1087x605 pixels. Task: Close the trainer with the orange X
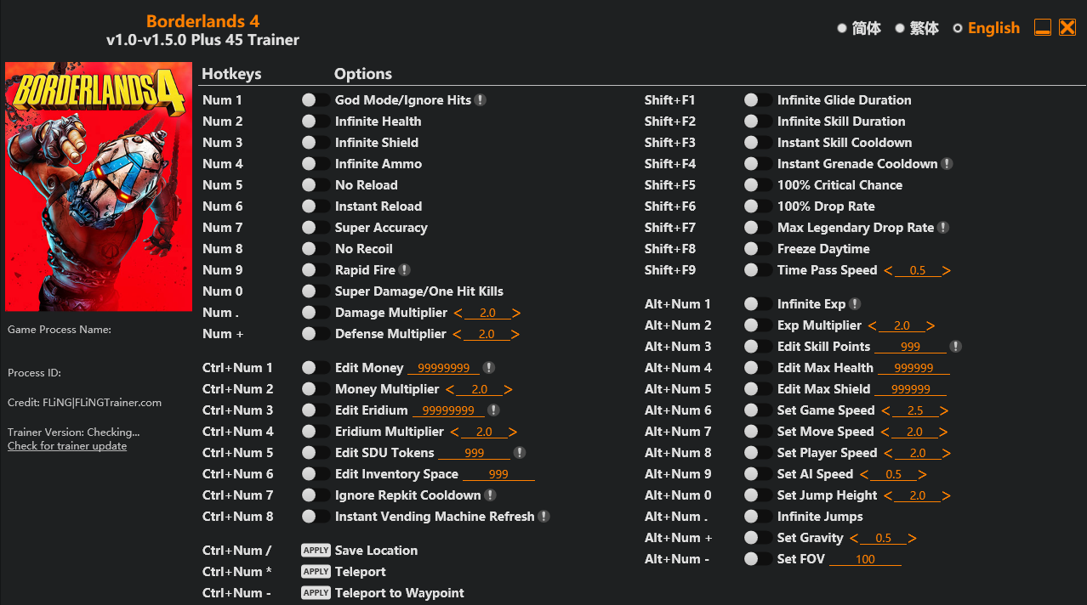(1067, 27)
